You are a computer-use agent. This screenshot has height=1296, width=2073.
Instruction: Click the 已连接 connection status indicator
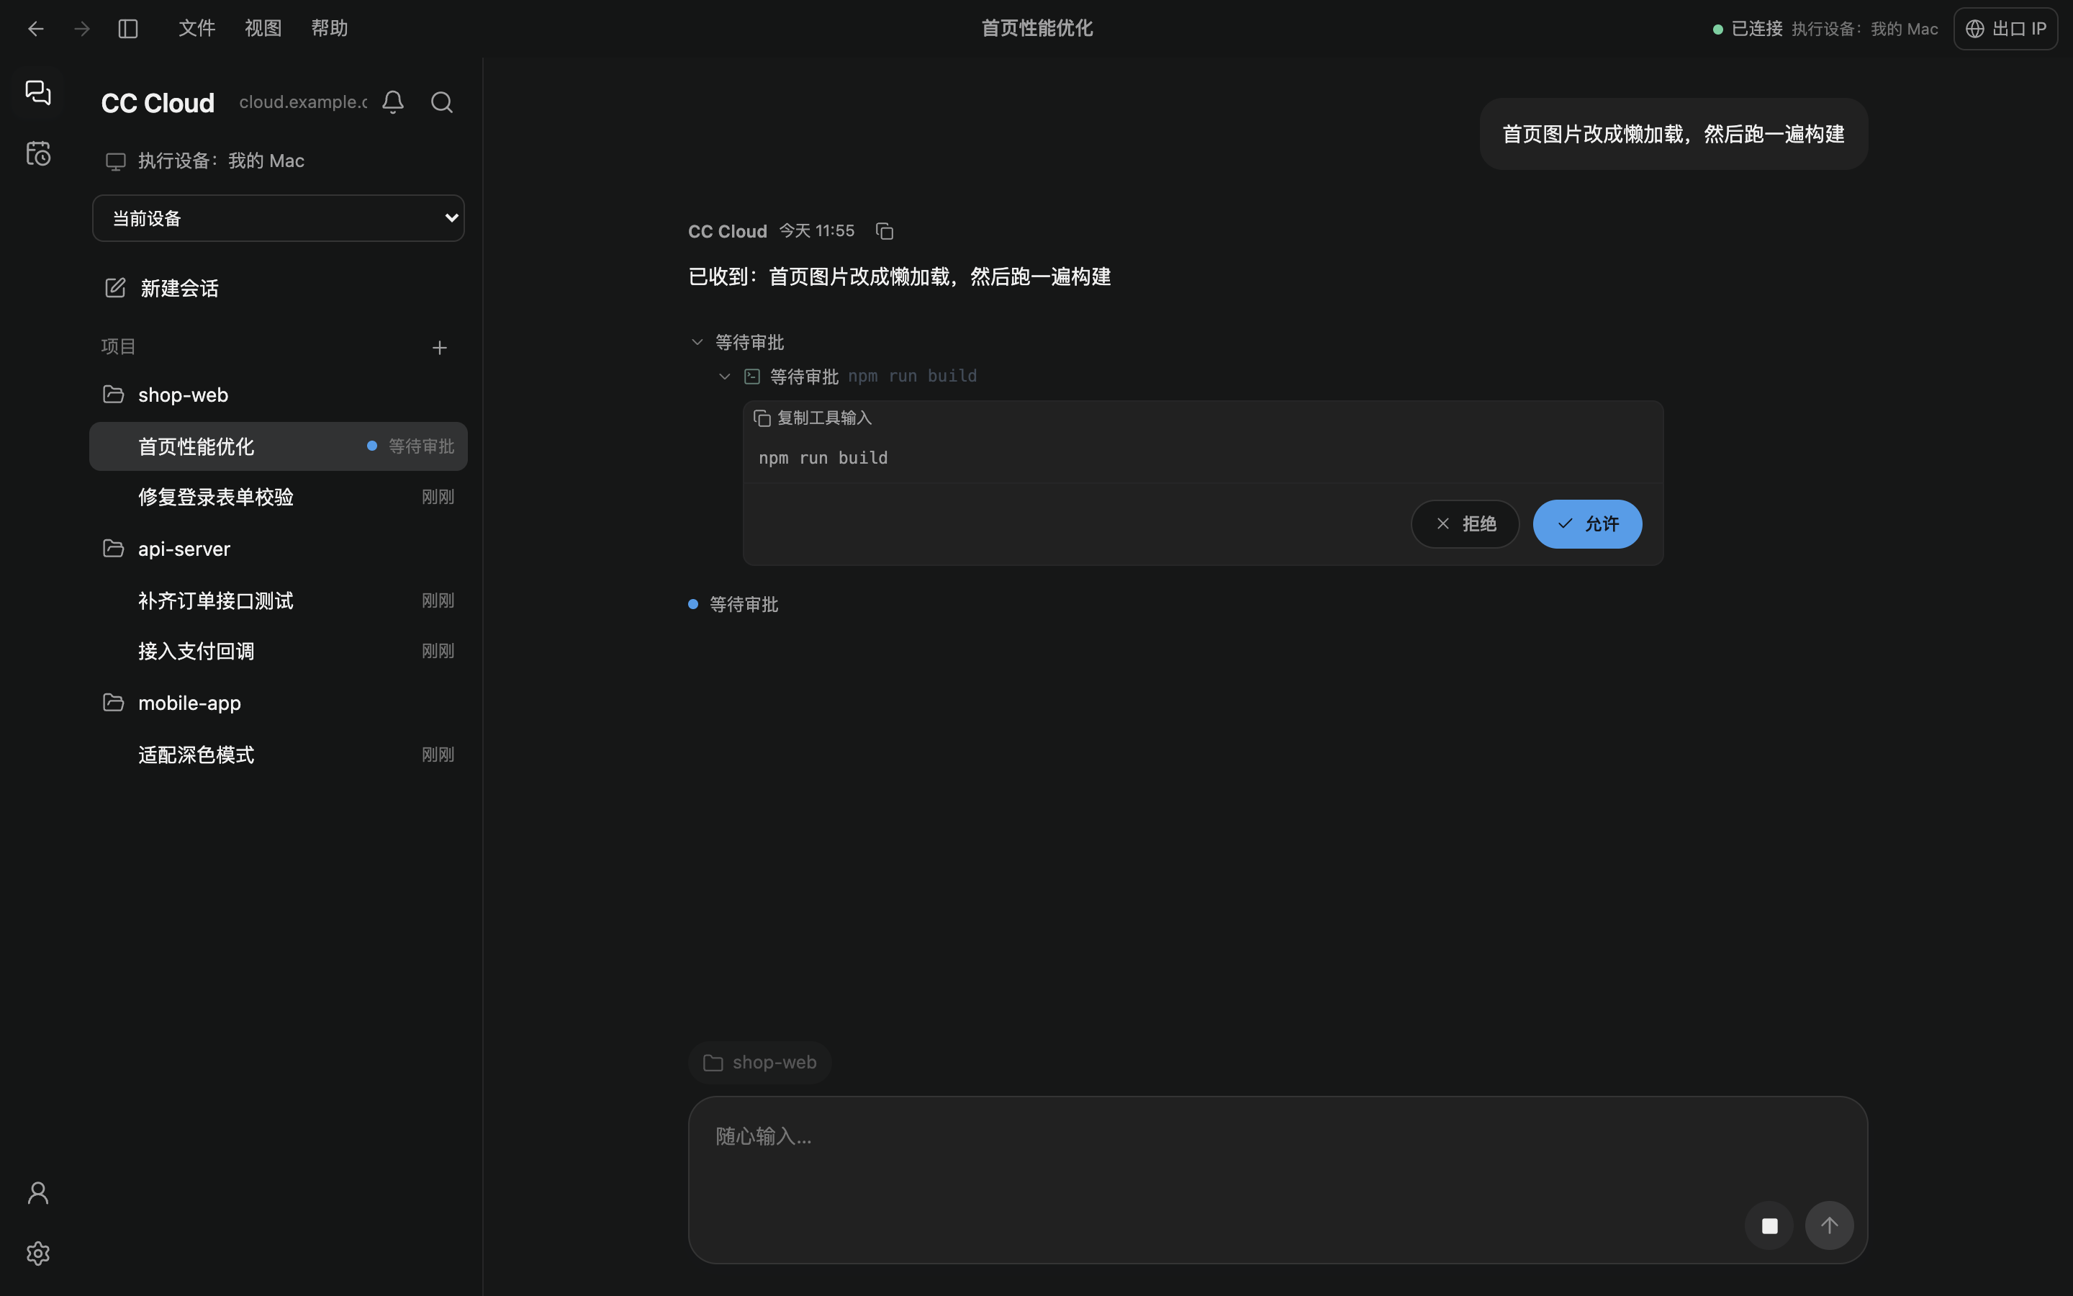click(x=1748, y=29)
